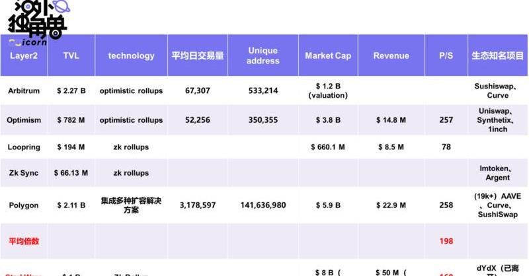Viewport: 529px width, 276px height.
Task: Click the 141,636,980 unique address value
Action: click(263, 205)
